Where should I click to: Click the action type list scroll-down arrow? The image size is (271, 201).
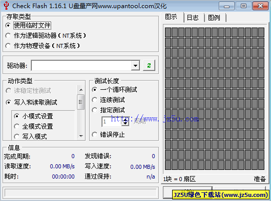pyautogui.click(x=81, y=136)
